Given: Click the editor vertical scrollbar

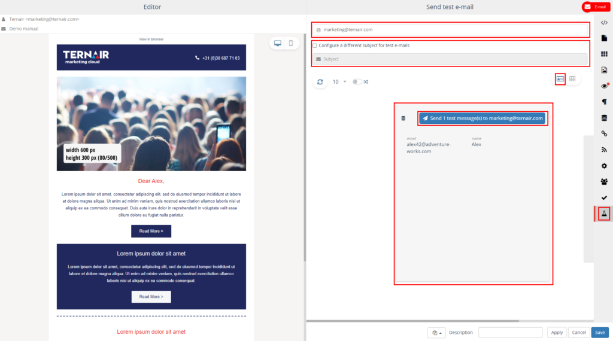Looking at the screenshot, I should pos(305,148).
